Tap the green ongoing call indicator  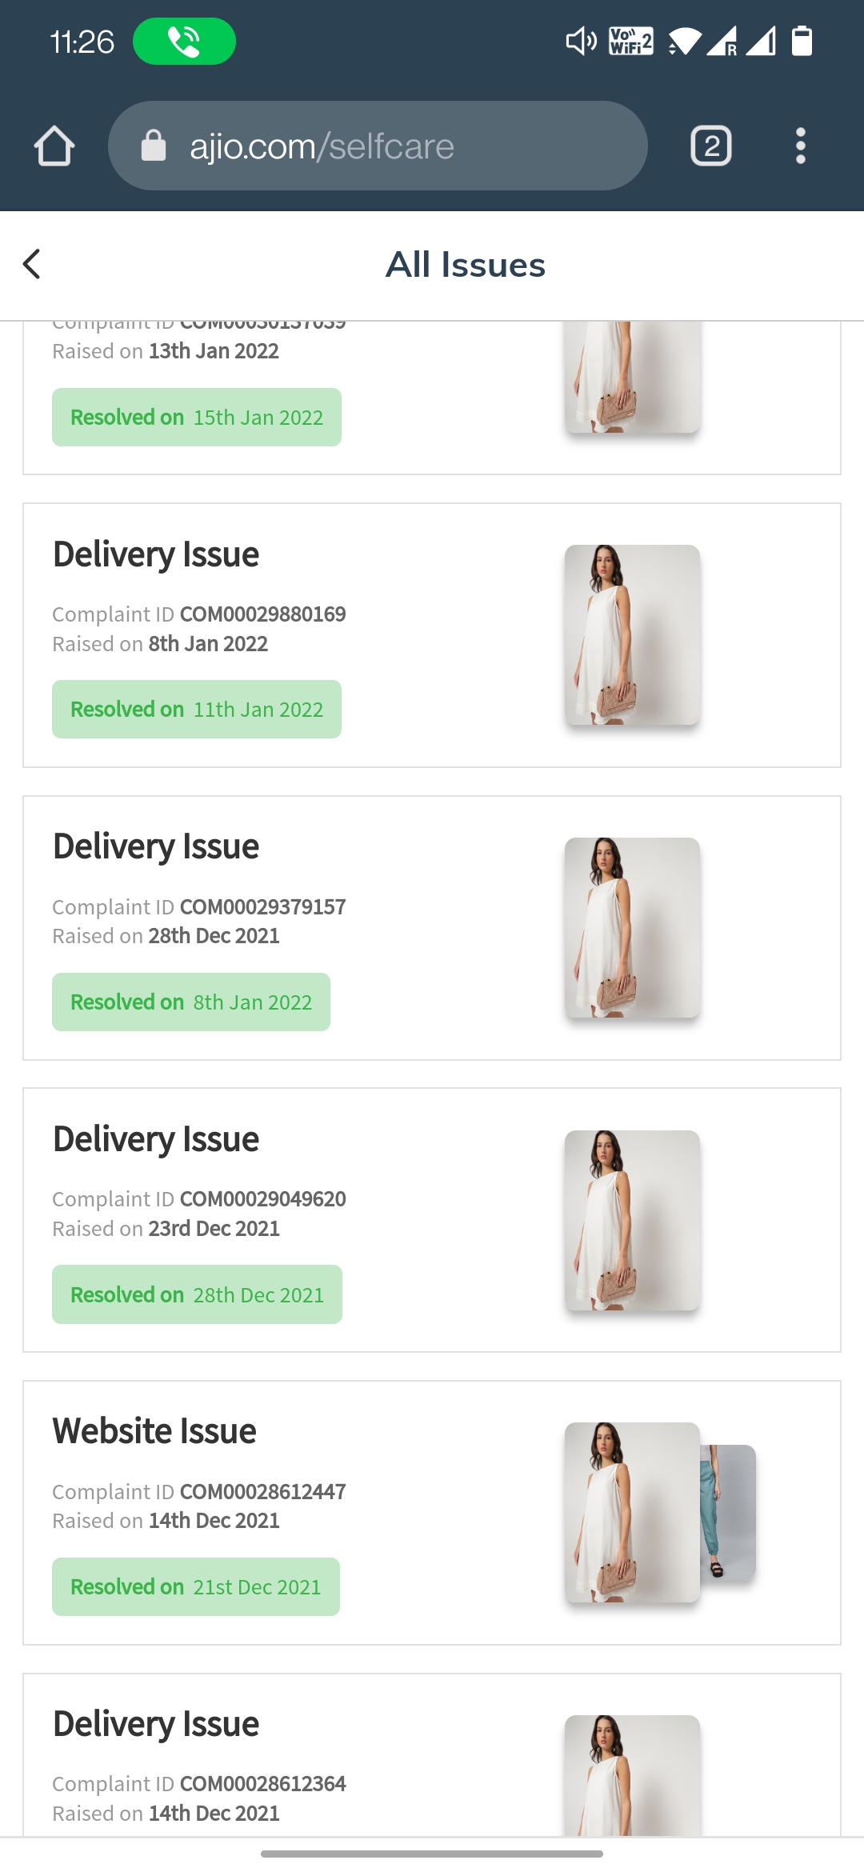pyautogui.click(x=184, y=42)
